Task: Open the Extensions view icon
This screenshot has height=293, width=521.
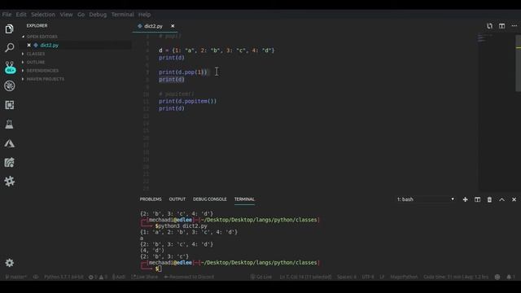Action: (x=9, y=105)
